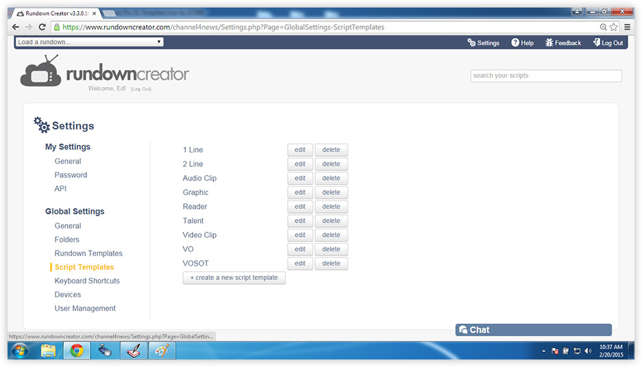The width and height of the screenshot is (642, 367).
Task: Edit the Graphic template
Action: tap(300, 192)
